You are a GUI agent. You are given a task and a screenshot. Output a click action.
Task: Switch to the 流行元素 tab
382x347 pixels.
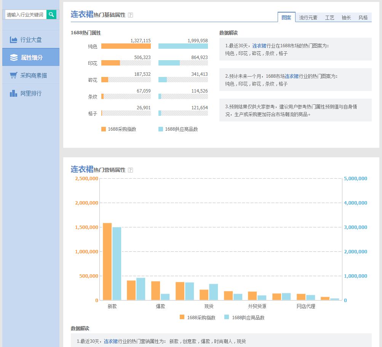[x=308, y=18]
